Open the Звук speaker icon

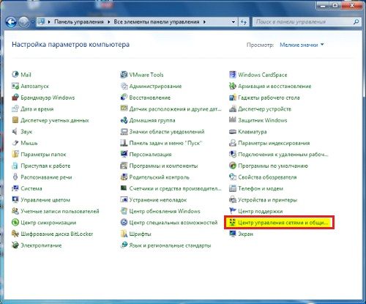pyautogui.click(x=15, y=132)
